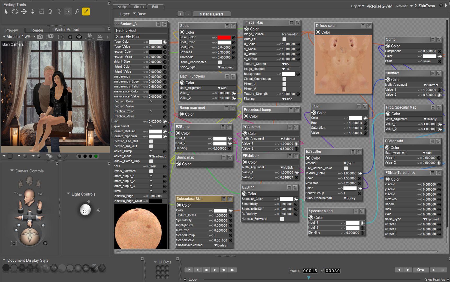Select the Translate In/Out tool
Image resolution: width=450 pixels, height=282 pixels.
pyautogui.click(x=33, y=11)
